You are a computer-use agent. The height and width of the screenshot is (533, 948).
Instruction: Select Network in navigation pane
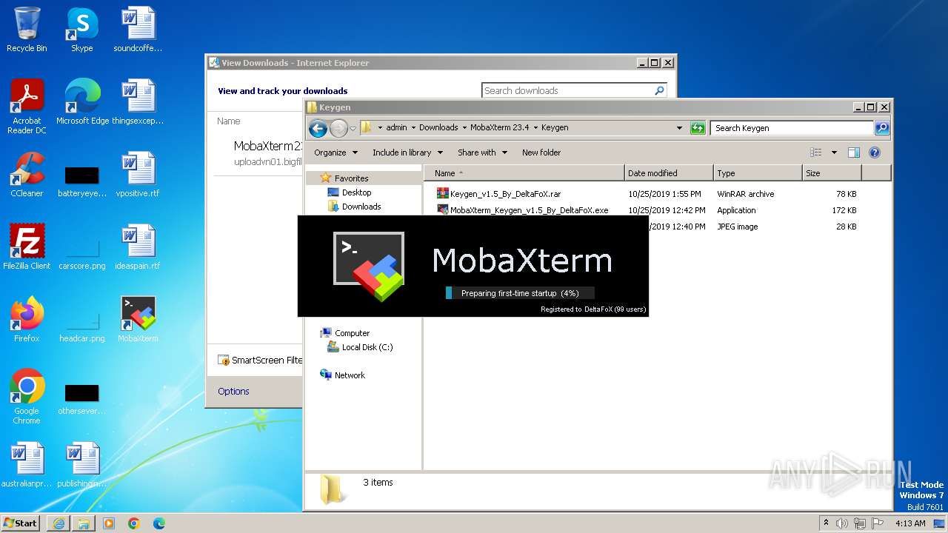[x=350, y=375]
